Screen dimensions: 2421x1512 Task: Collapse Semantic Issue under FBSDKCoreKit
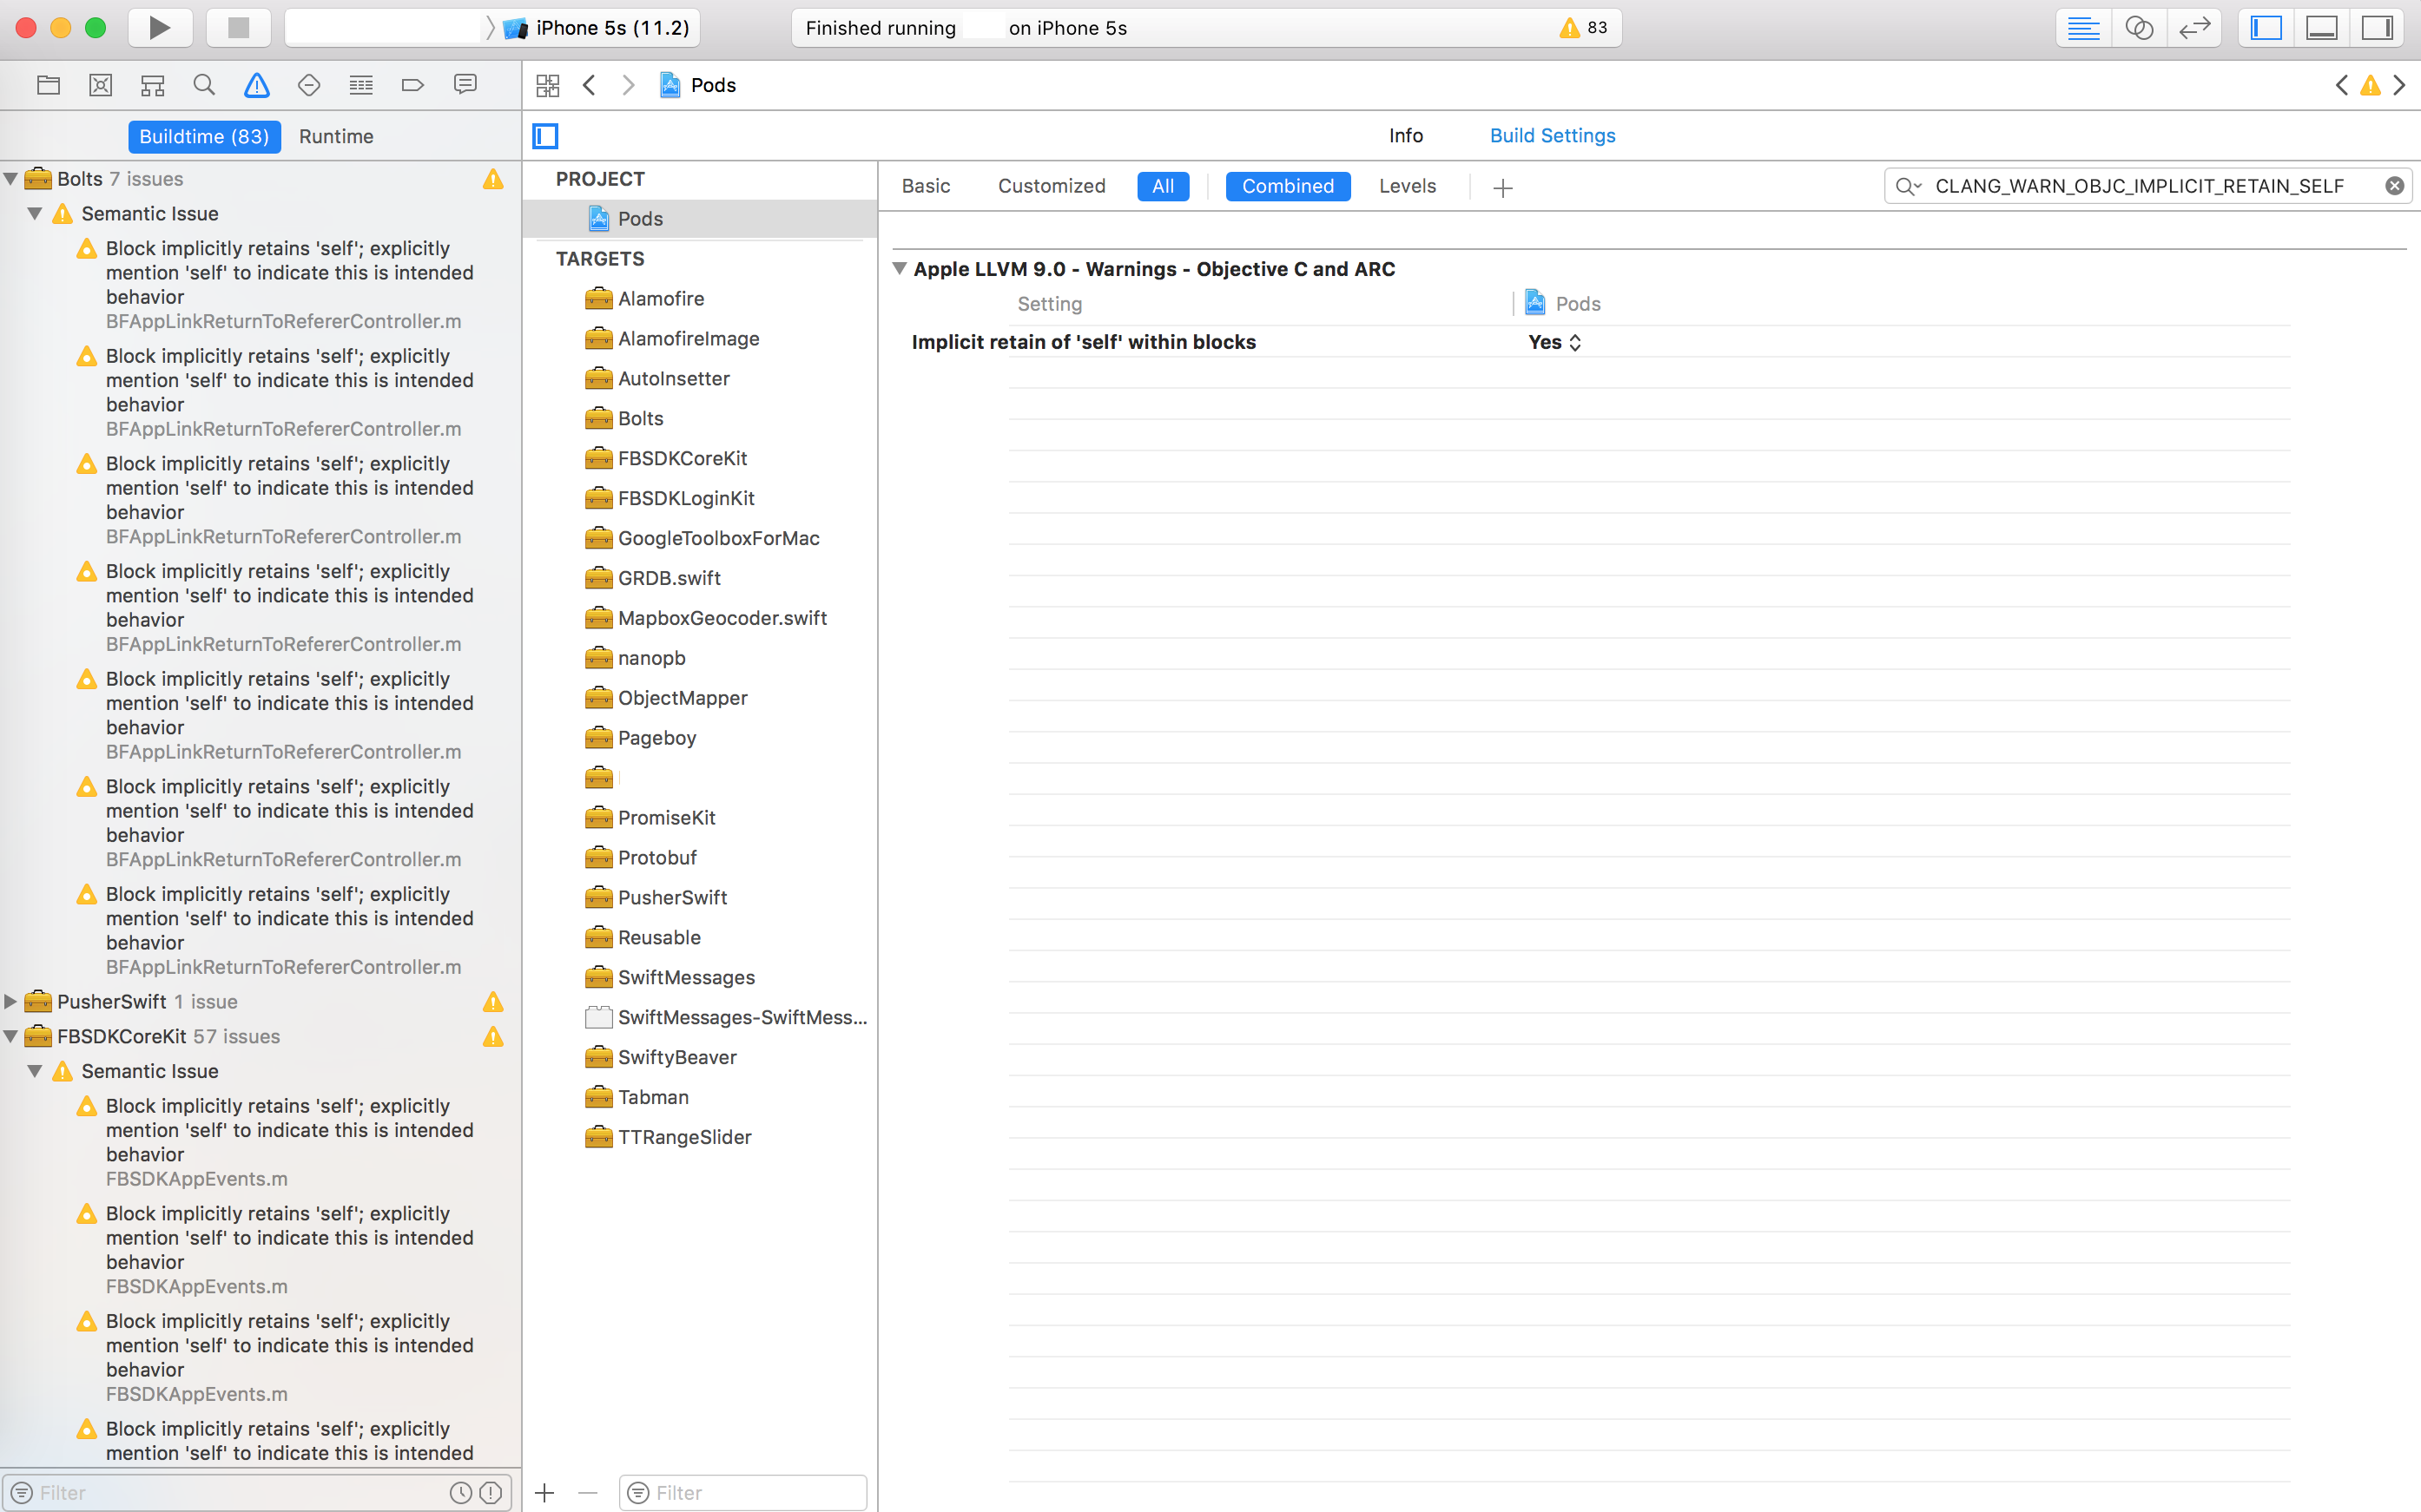pyautogui.click(x=35, y=1071)
